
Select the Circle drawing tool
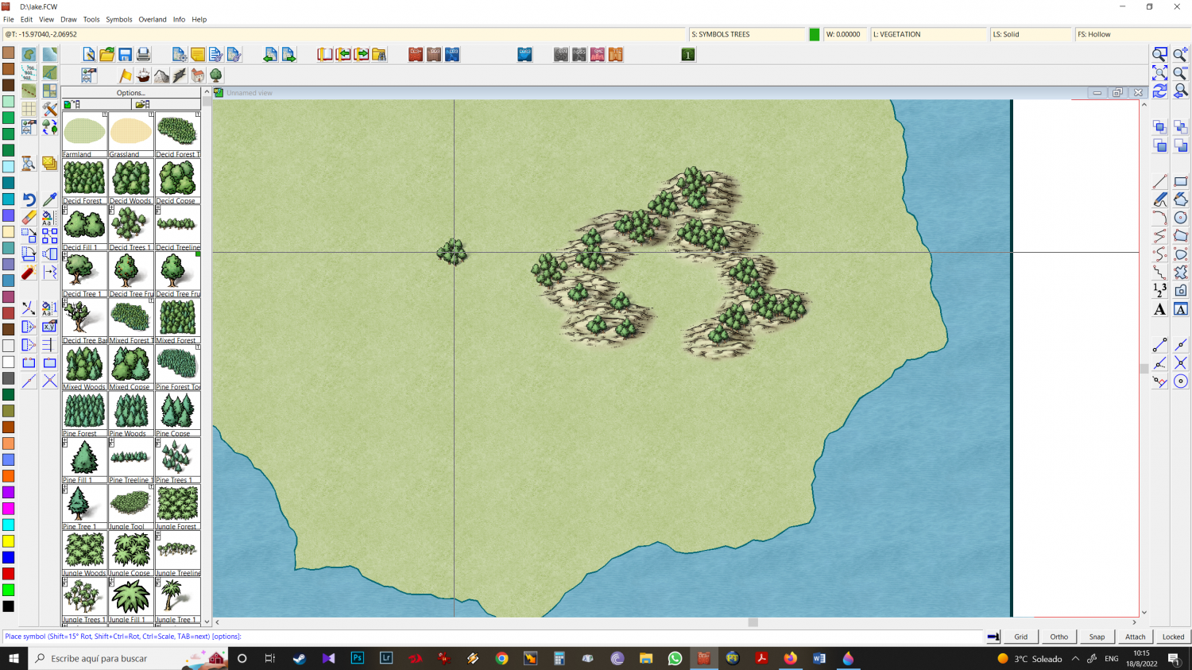[x=1180, y=218]
